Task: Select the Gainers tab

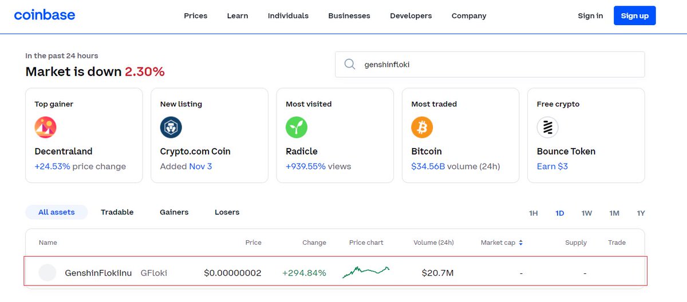Action: (174, 212)
